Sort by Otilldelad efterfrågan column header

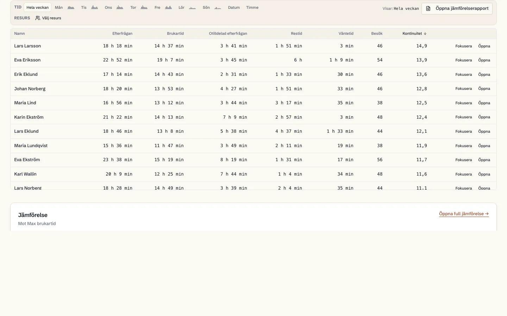coord(228,34)
